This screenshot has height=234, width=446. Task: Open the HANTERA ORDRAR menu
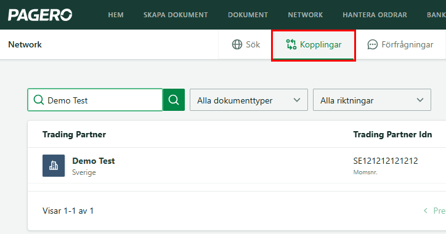(375, 15)
